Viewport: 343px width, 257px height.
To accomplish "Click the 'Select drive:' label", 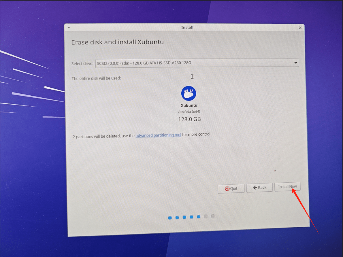I will (x=82, y=64).
